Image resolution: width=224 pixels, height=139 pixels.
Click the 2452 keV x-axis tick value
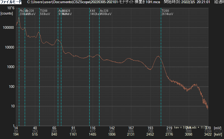[x=150, y=135]
